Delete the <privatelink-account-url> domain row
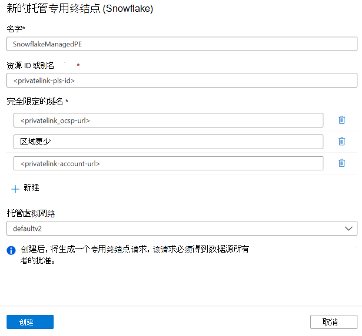 coord(341,163)
